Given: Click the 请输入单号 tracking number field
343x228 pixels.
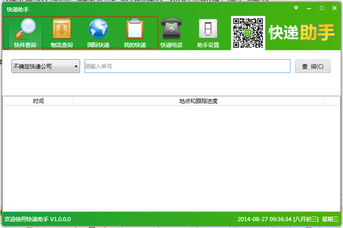Looking at the screenshot, I should click(x=188, y=66).
